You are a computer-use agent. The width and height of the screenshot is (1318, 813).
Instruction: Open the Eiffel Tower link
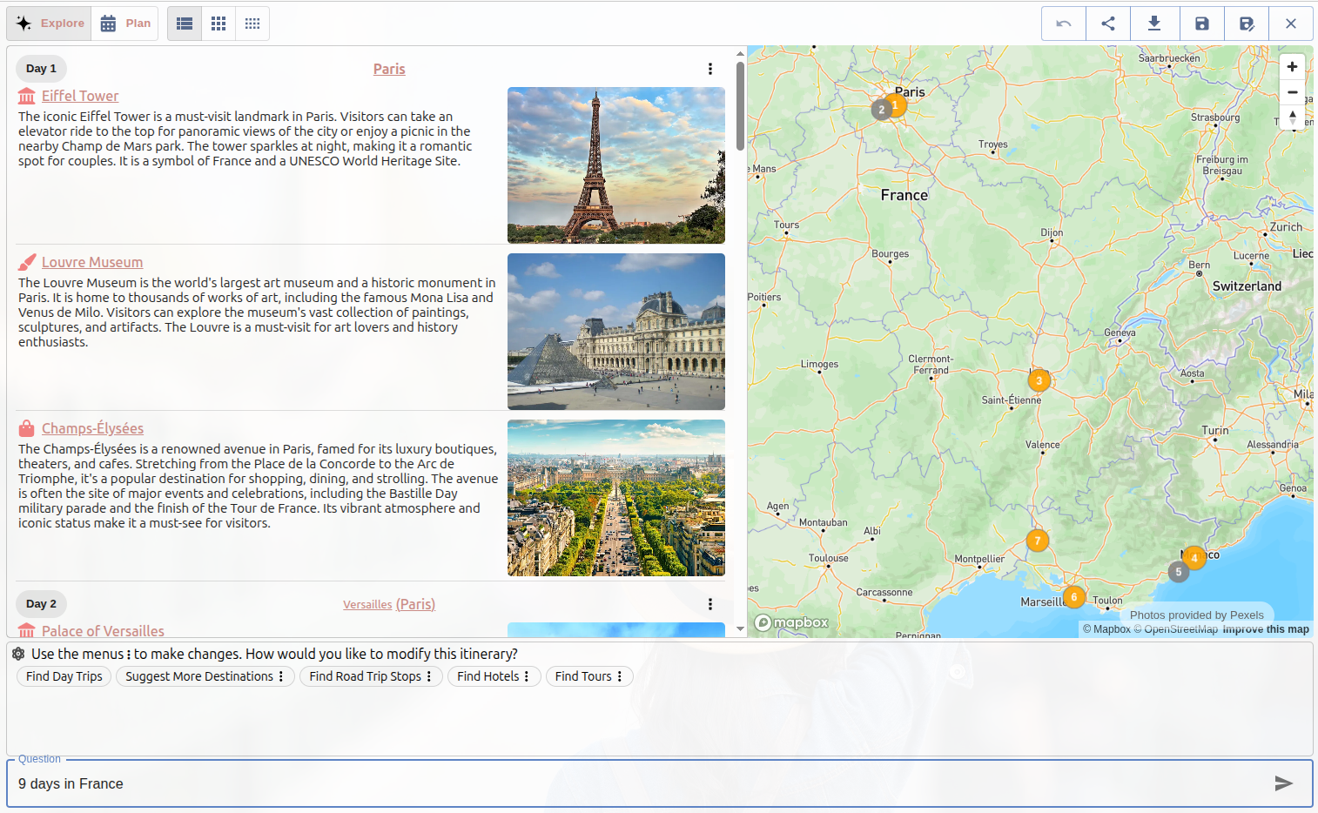[x=80, y=96]
